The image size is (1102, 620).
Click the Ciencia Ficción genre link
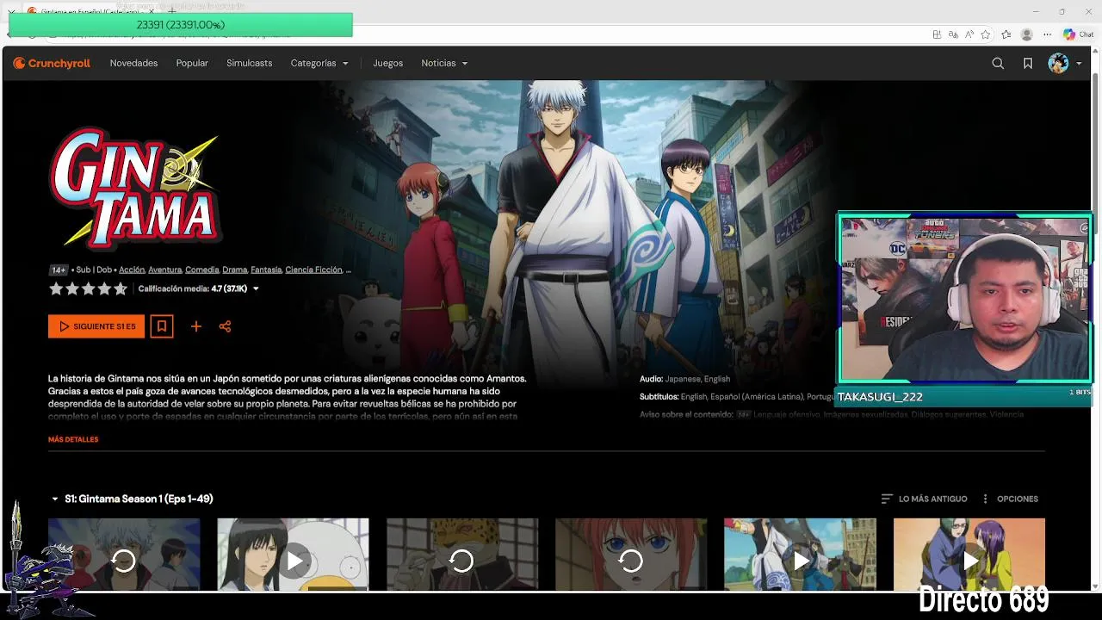pos(313,270)
